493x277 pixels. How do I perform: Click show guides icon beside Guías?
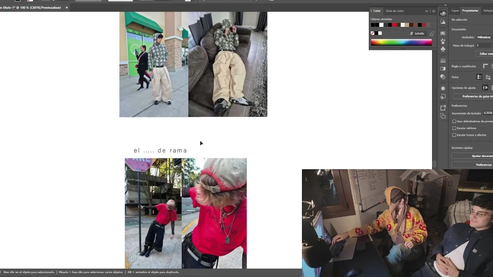pyautogui.click(x=479, y=77)
